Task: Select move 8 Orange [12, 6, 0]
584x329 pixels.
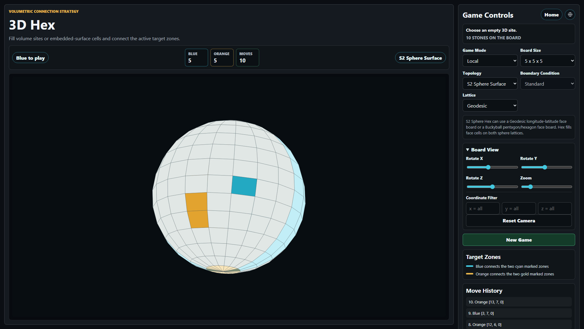Action: click(519, 324)
